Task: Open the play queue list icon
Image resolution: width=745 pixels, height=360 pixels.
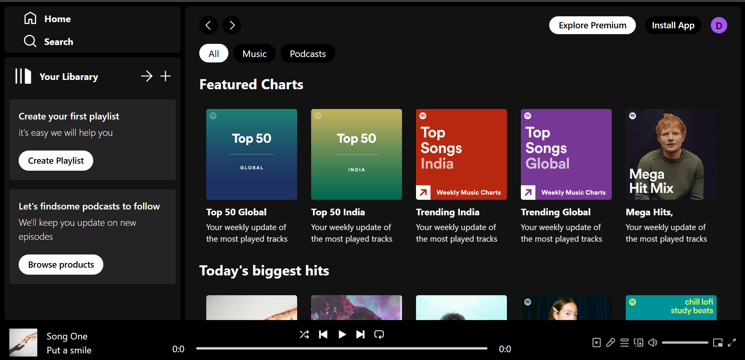Action: click(625, 343)
